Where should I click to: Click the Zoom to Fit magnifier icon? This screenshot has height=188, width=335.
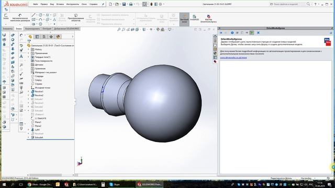click(x=119, y=29)
